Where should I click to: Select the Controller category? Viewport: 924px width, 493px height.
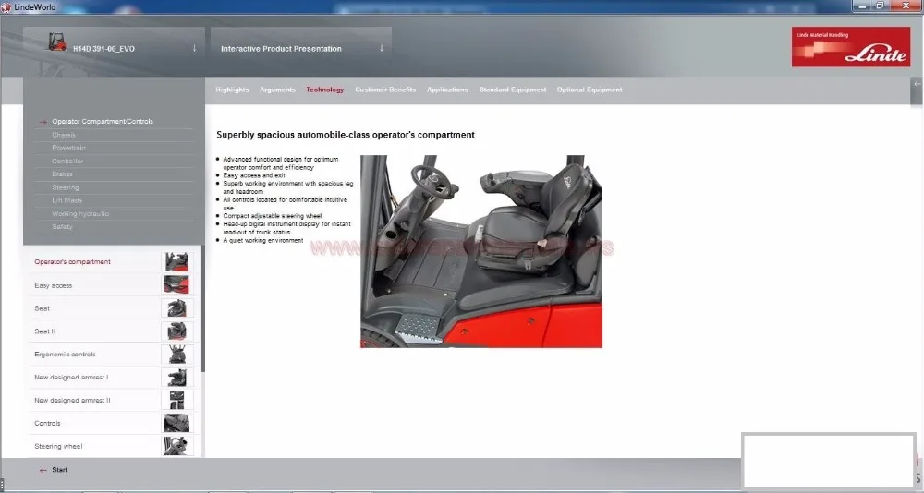tap(67, 161)
